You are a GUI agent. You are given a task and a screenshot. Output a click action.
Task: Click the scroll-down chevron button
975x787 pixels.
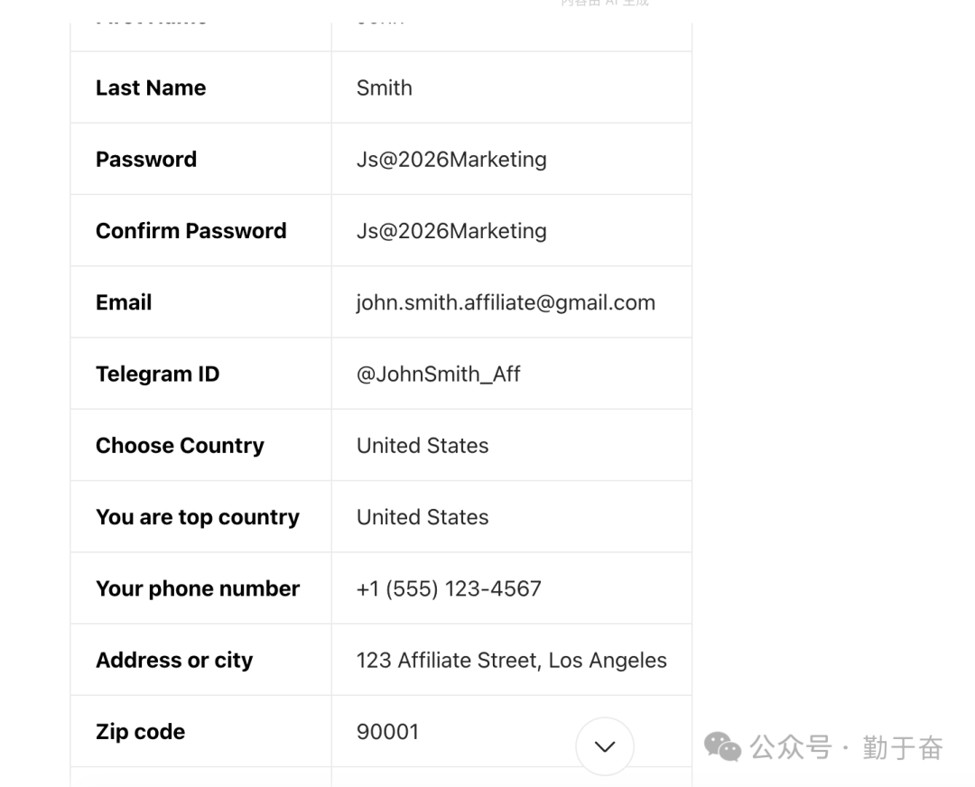click(605, 746)
